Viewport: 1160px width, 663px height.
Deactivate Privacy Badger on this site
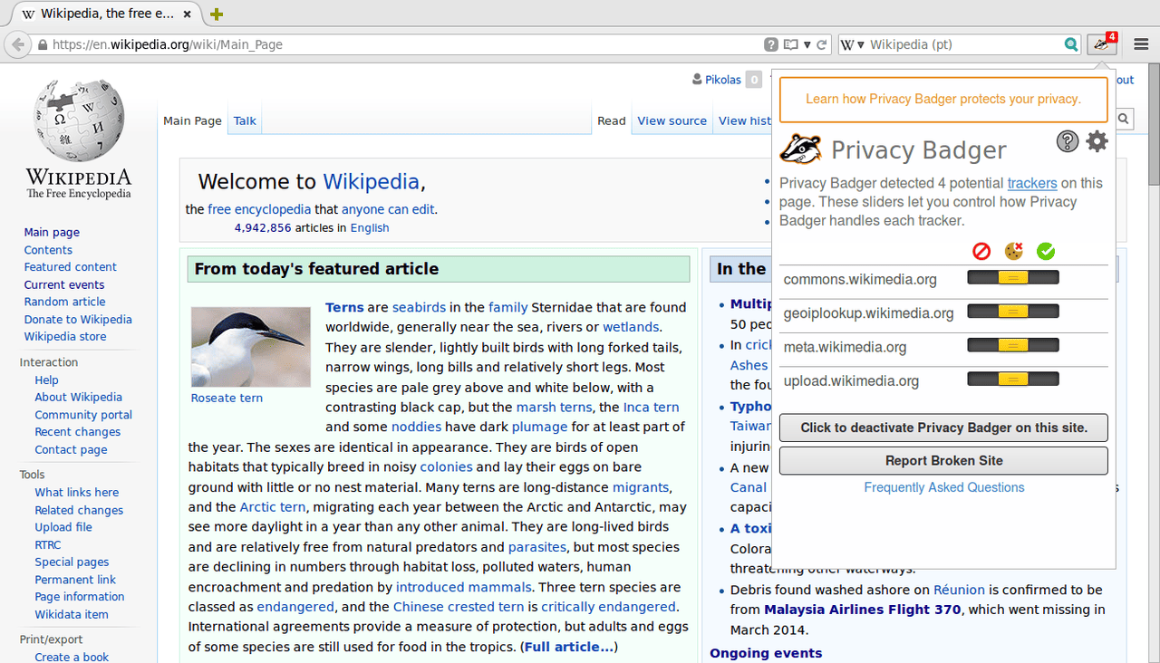click(x=943, y=427)
